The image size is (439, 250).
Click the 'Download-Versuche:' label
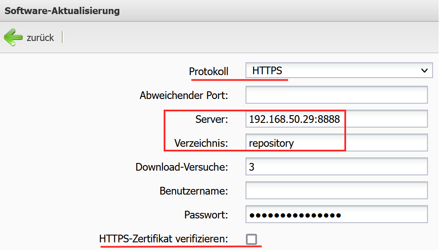click(x=182, y=167)
